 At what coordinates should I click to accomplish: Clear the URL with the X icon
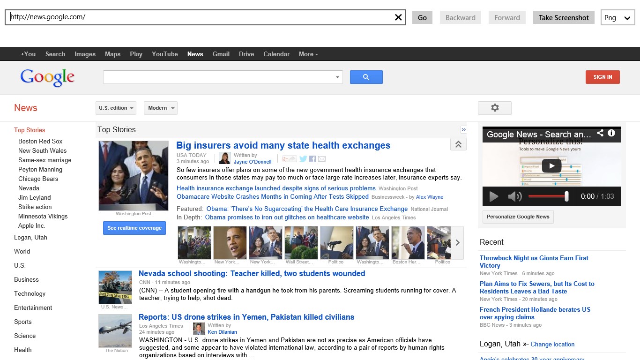click(398, 17)
